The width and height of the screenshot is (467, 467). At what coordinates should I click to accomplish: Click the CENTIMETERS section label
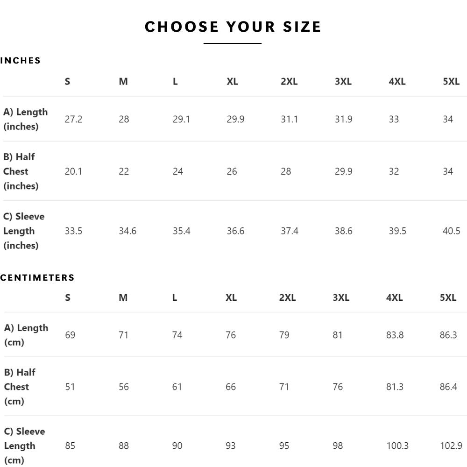[x=37, y=277]
